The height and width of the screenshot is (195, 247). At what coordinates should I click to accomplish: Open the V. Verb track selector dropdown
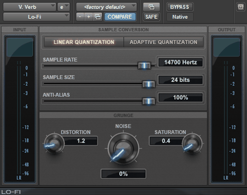(x=29, y=7)
